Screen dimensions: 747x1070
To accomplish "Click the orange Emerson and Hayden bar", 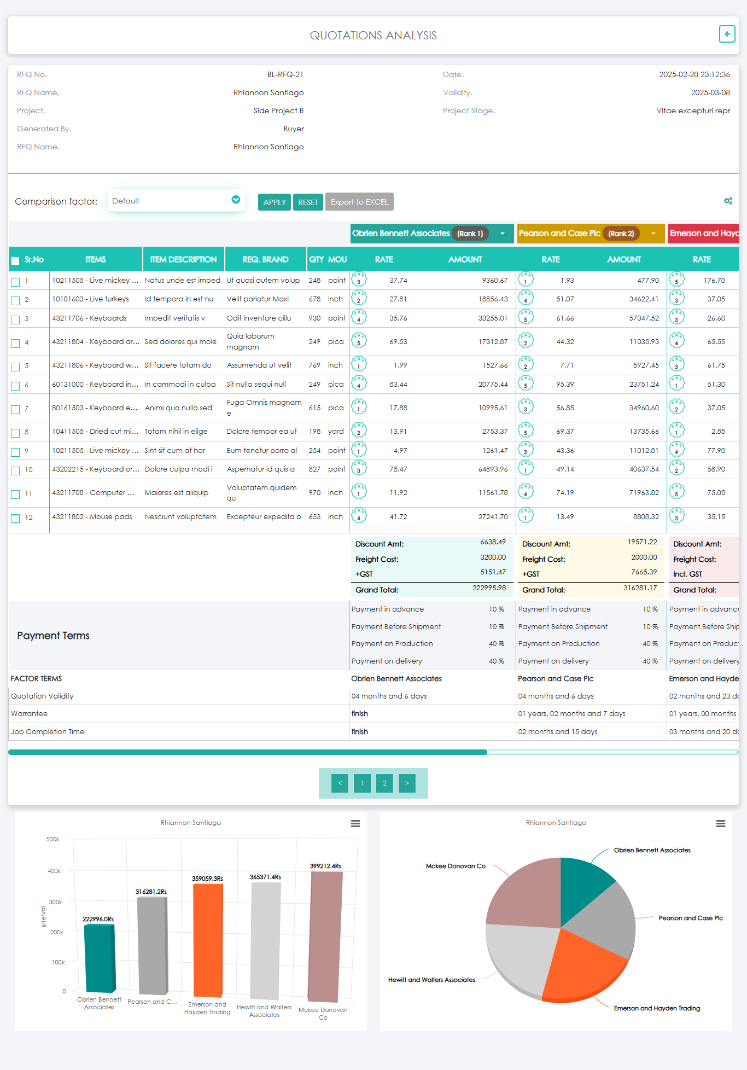I will 208,940.
